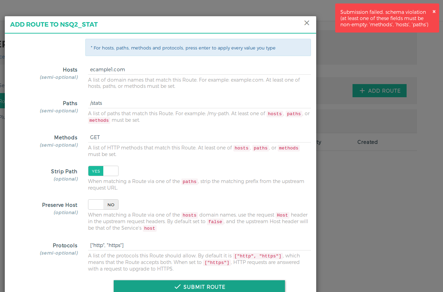This screenshot has width=443, height=292.
Task: Submit the route form
Action: [x=199, y=286]
